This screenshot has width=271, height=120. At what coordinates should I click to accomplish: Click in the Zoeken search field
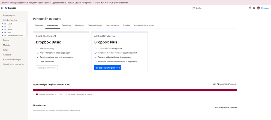tap(219, 8)
